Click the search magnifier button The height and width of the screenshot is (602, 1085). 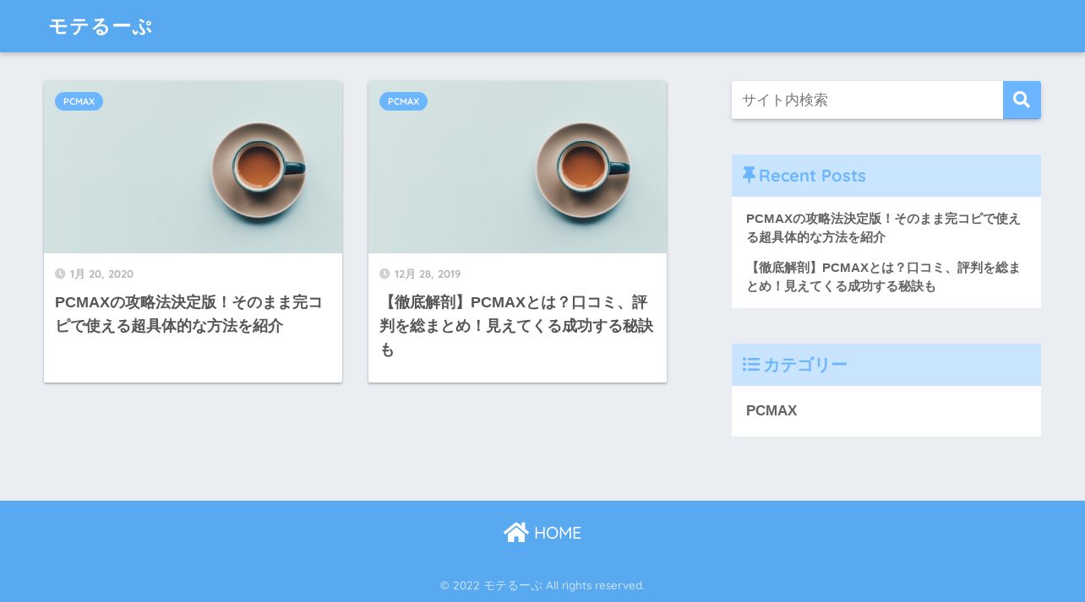[x=1022, y=100]
